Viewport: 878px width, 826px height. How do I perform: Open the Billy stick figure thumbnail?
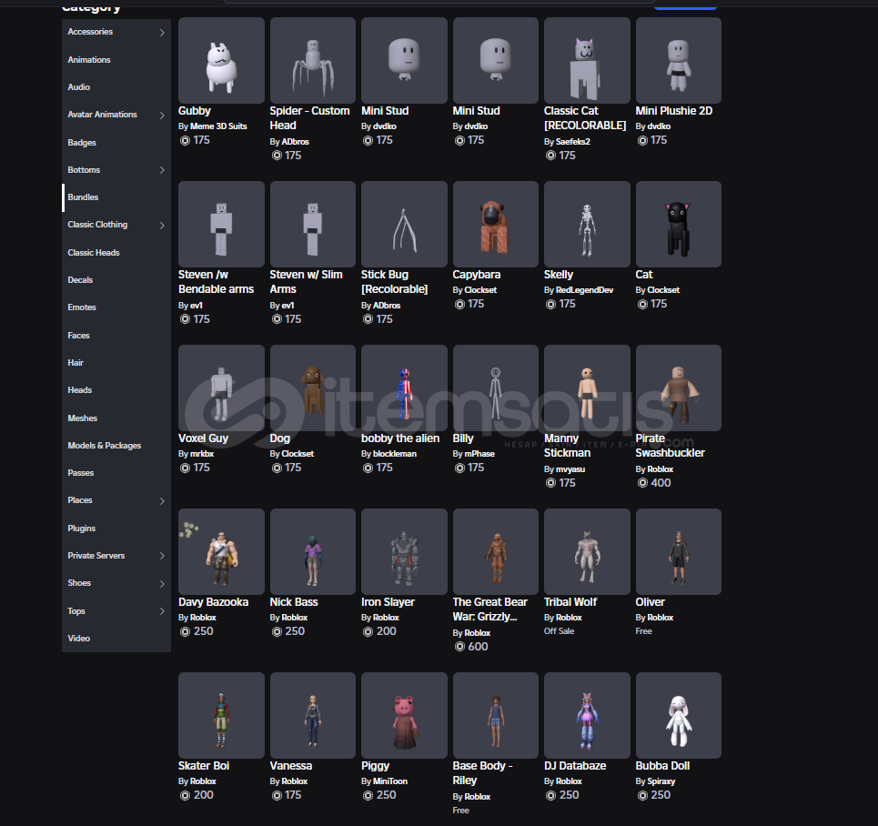pos(496,388)
